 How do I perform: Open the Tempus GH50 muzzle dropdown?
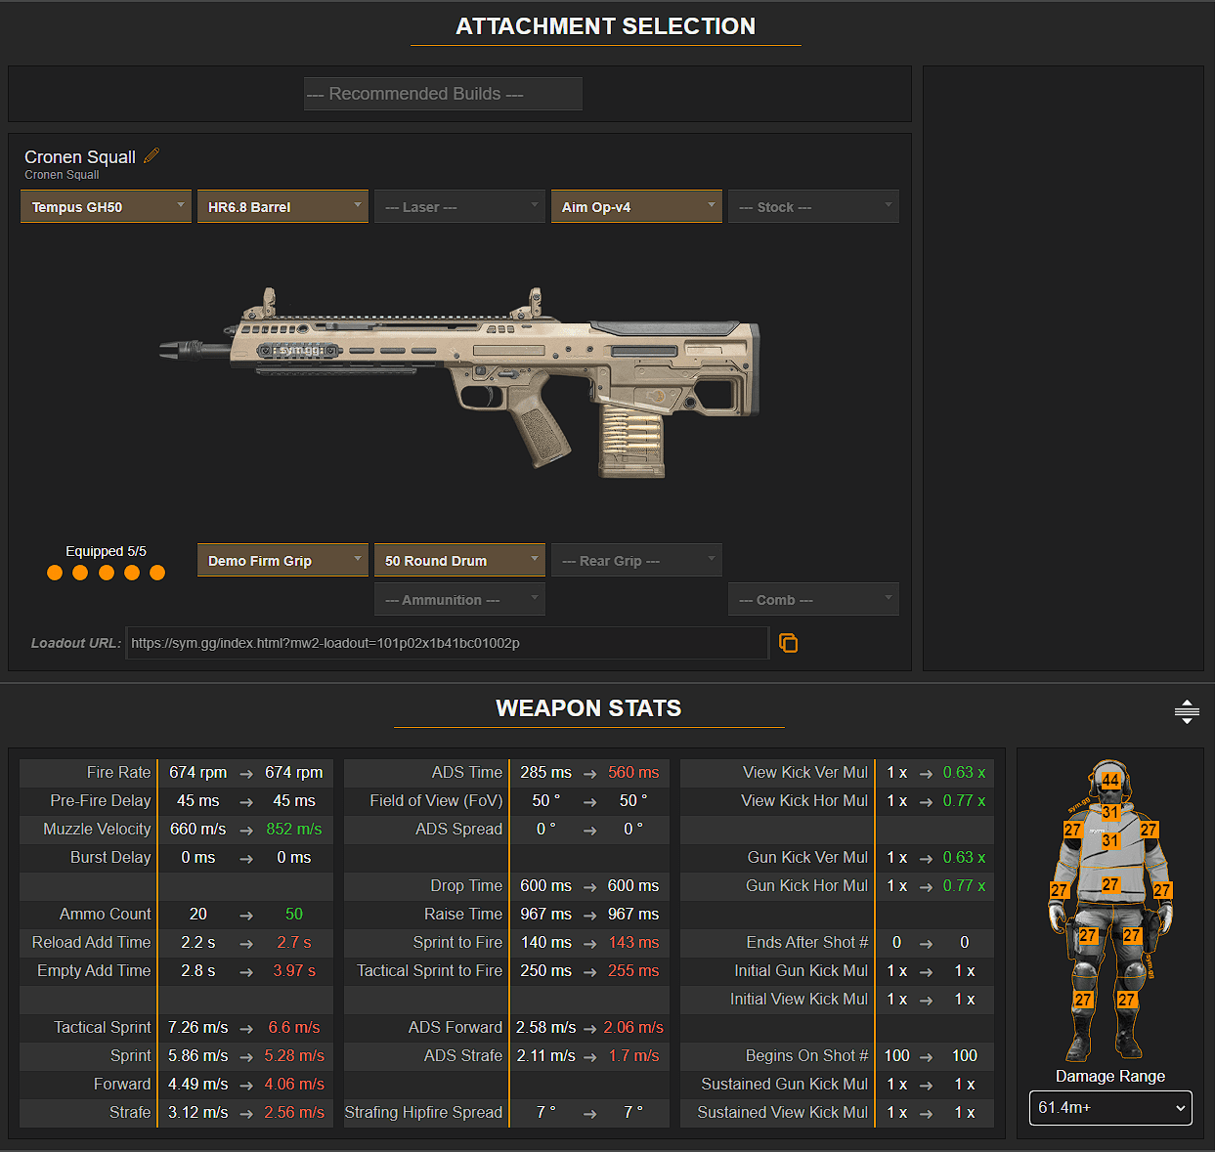[106, 206]
